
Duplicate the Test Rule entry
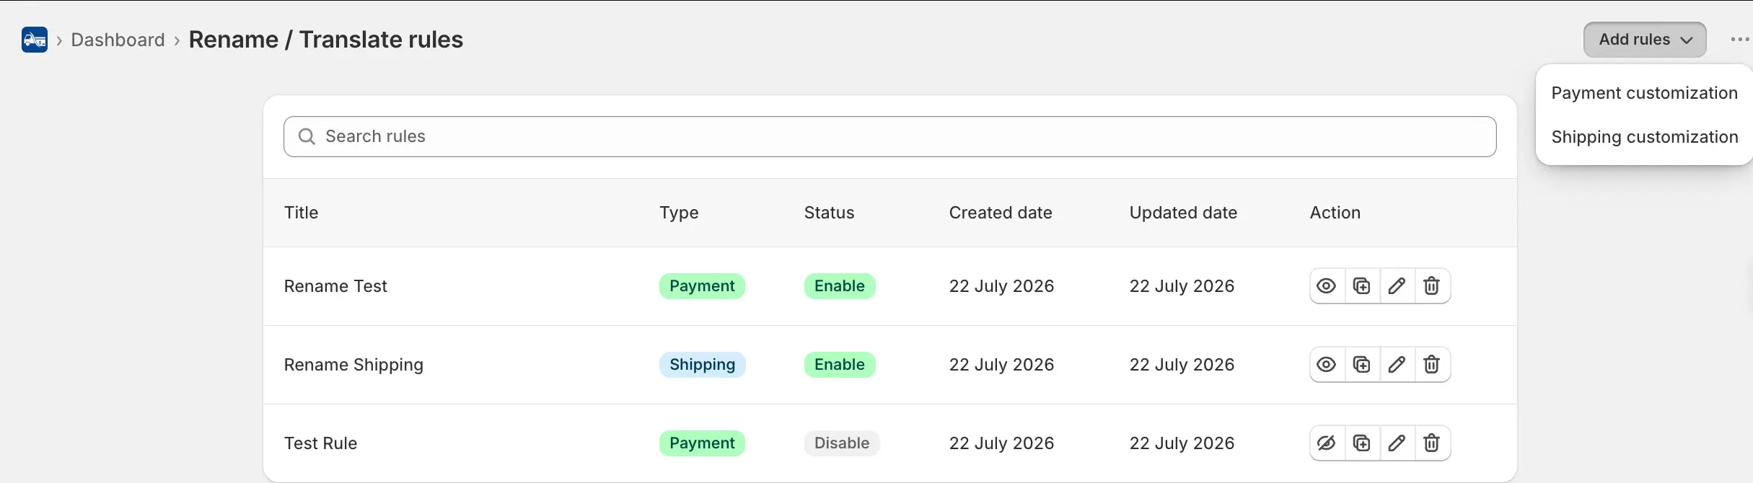click(1362, 443)
